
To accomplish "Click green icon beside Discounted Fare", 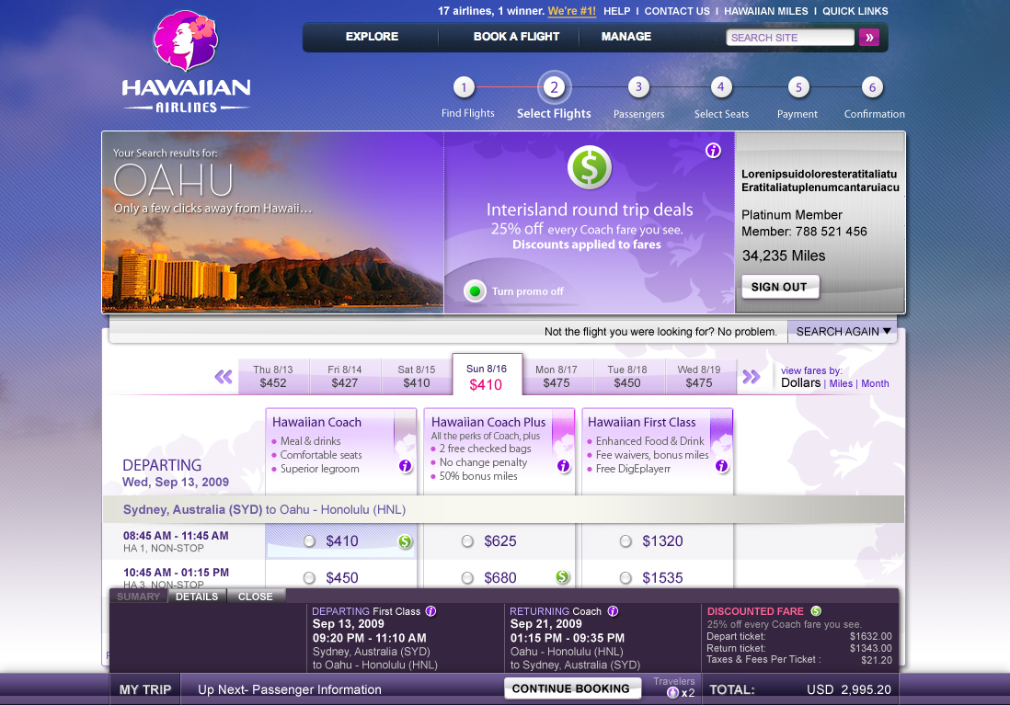I will pos(816,611).
